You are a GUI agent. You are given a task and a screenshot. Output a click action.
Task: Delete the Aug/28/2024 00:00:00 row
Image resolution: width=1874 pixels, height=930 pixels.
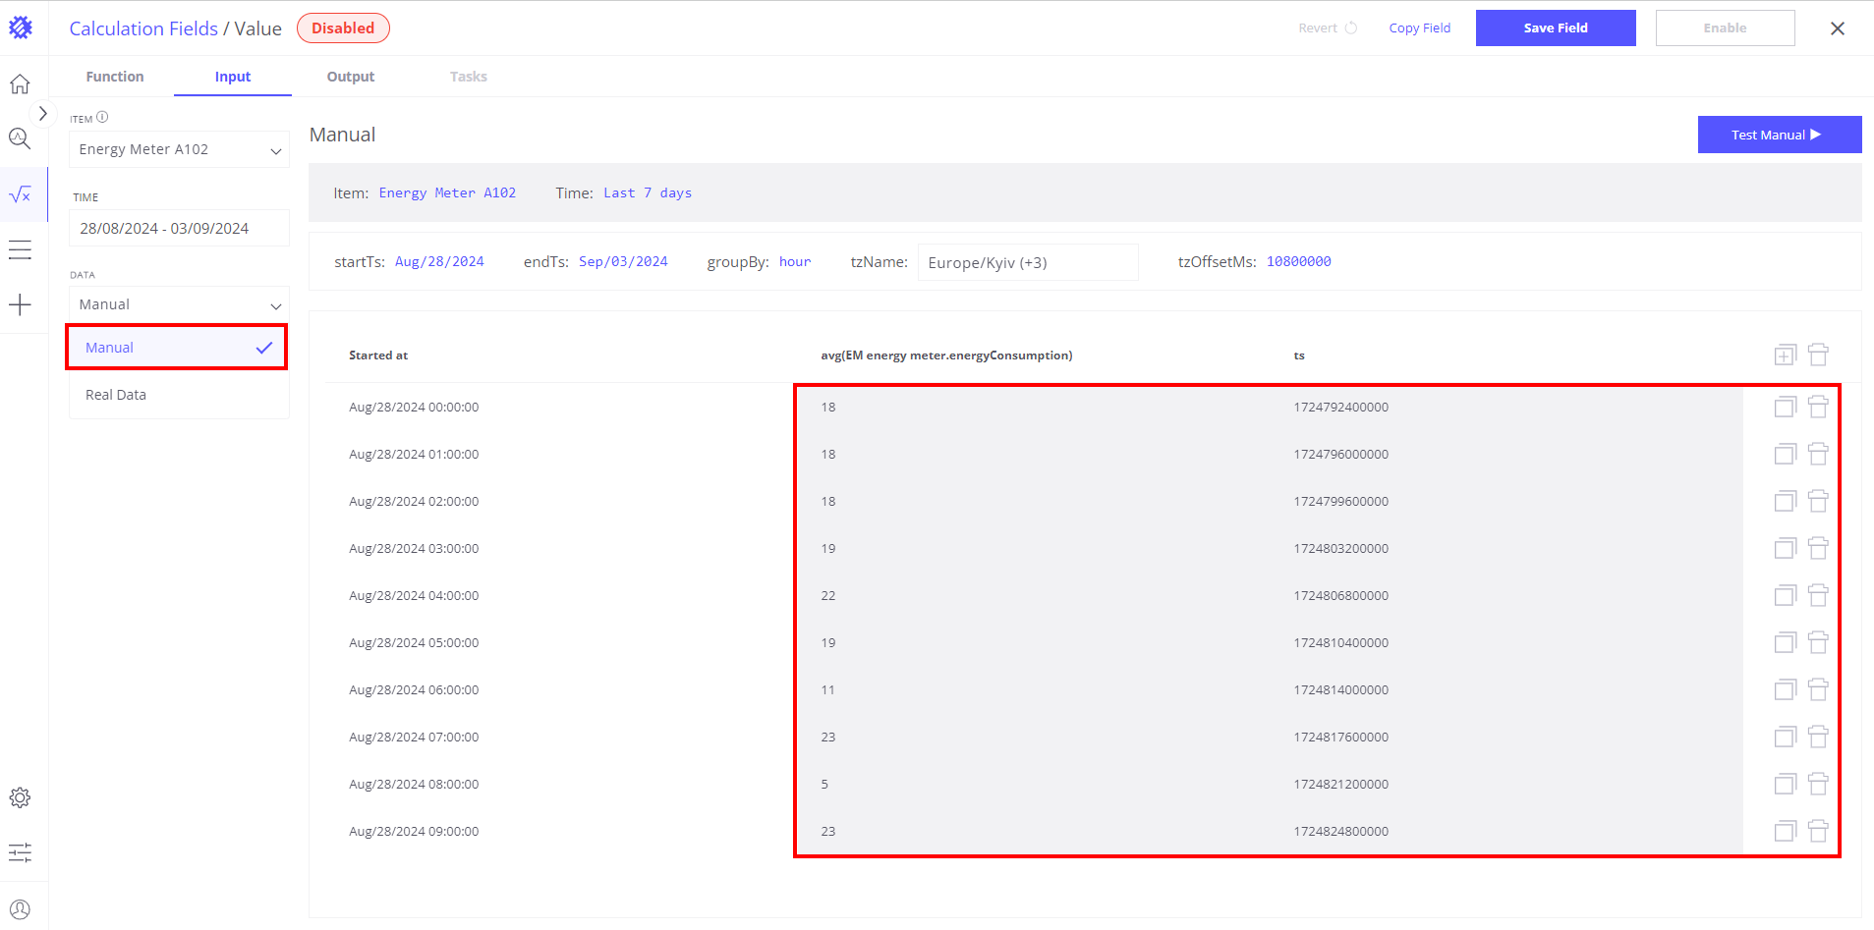point(1818,407)
